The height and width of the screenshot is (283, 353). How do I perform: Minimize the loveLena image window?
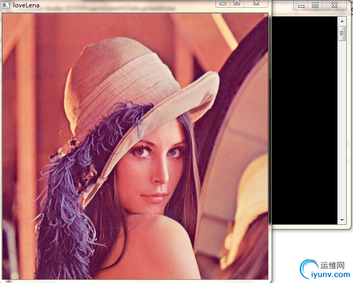click(x=223, y=4)
